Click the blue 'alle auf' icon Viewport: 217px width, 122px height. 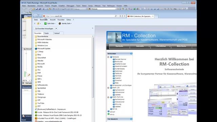pyautogui.click(x=108, y=111)
